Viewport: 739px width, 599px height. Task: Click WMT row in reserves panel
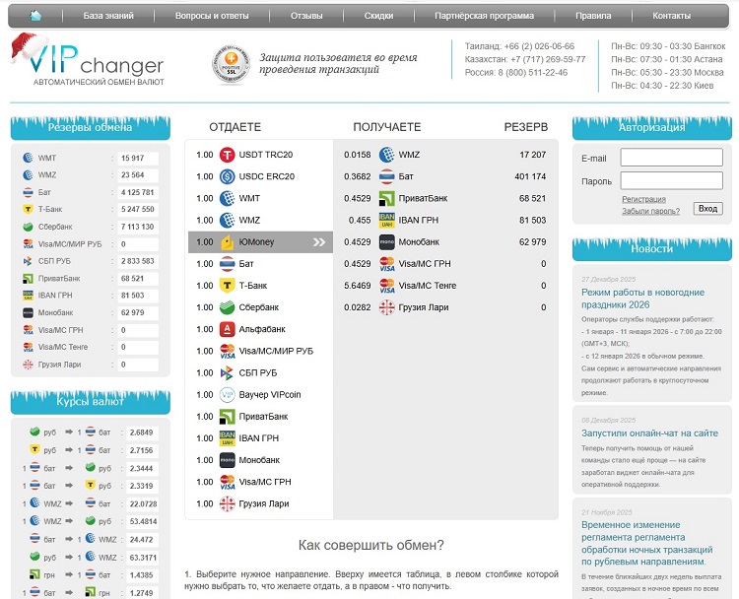[90, 158]
